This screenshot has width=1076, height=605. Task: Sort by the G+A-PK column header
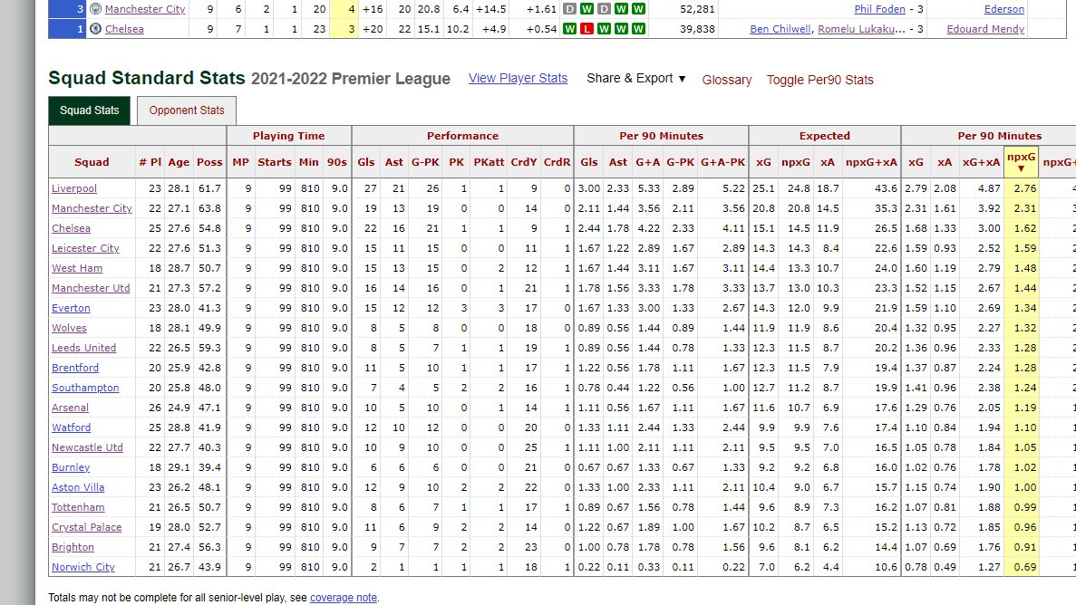(722, 162)
